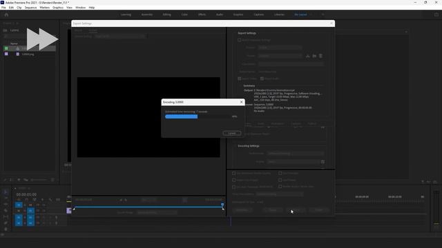
Task: Click the export preview playhead marker
Action: [x=222, y=205]
